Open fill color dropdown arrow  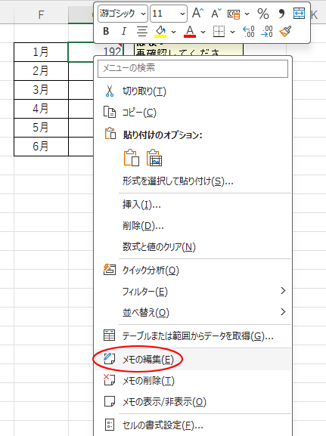coord(174,32)
